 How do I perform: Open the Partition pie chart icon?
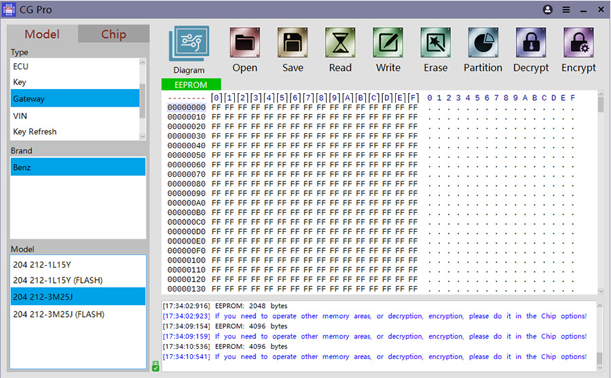(x=483, y=44)
